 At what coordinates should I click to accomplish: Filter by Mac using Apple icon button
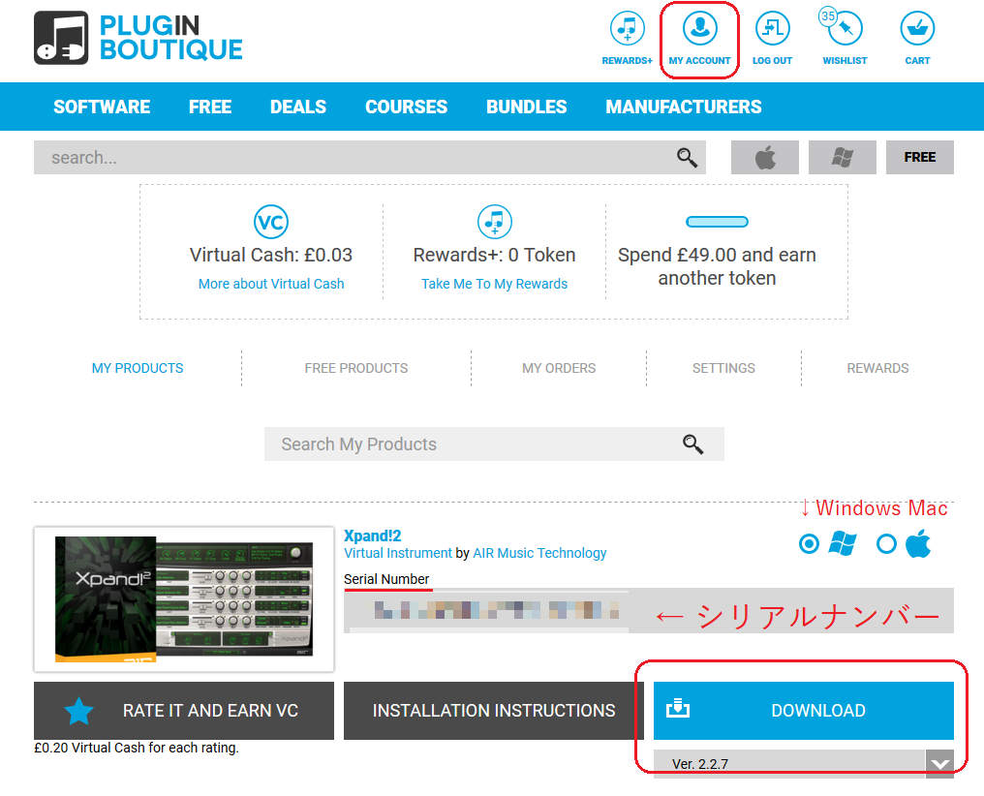click(x=765, y=158)
